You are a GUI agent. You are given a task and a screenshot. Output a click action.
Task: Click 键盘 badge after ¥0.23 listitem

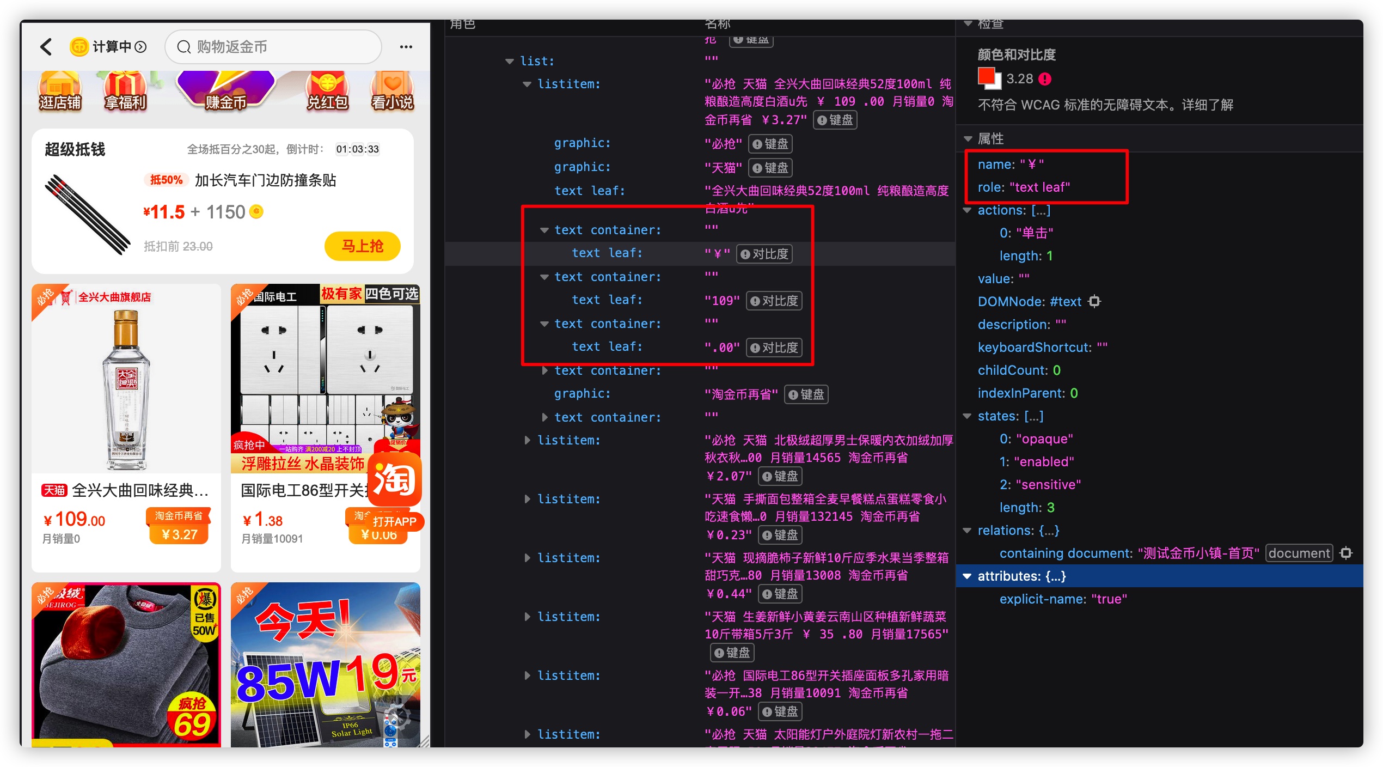click(780, 535)
